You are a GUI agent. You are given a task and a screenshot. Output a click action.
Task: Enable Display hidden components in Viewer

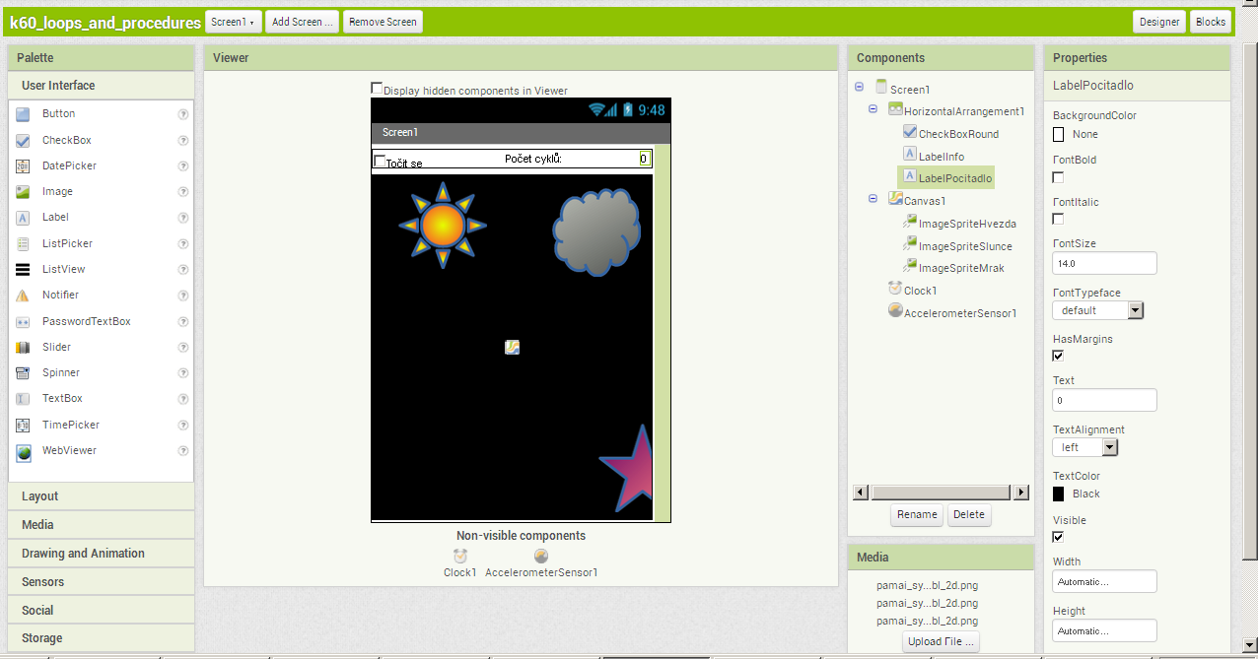tap(377, 89)
